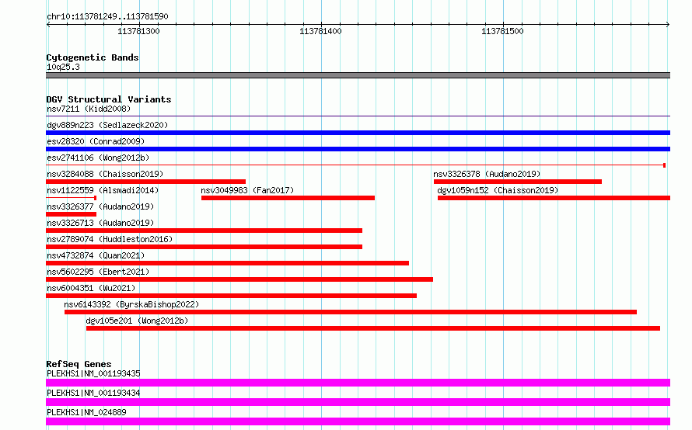Open variant nsv3326377 (Audano2019)

[x=100, y=206]
